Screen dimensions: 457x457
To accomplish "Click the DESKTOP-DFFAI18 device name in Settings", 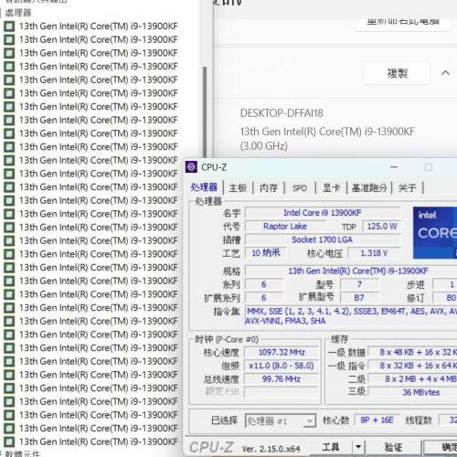I will pos(282,113).
